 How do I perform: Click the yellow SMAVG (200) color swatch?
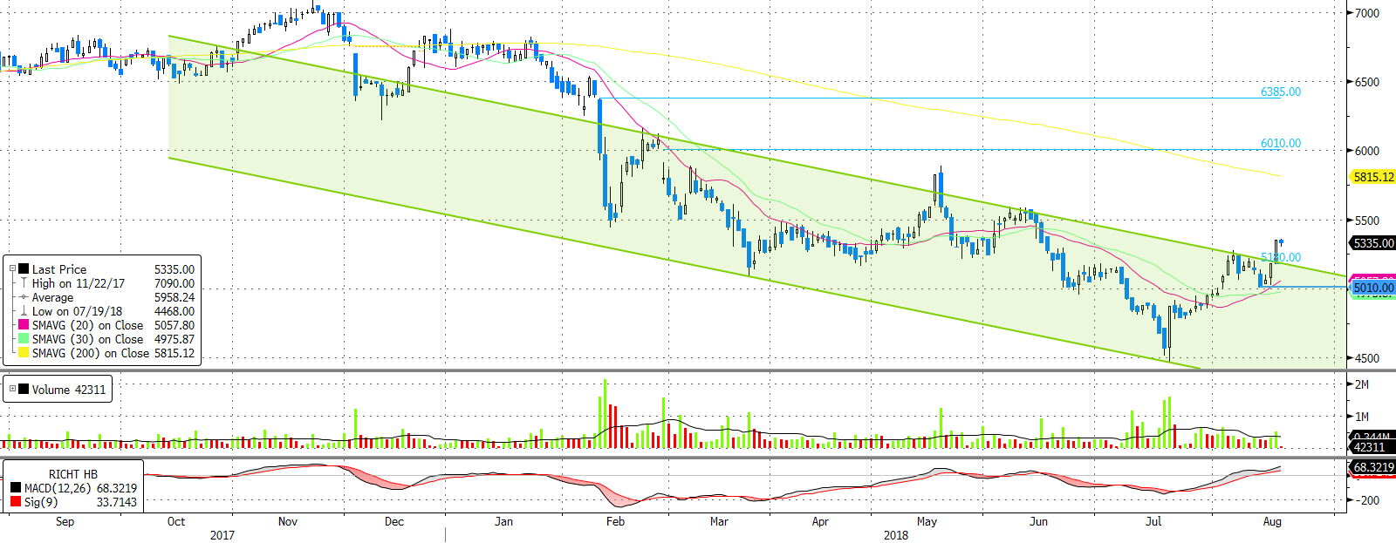(24, 353)
